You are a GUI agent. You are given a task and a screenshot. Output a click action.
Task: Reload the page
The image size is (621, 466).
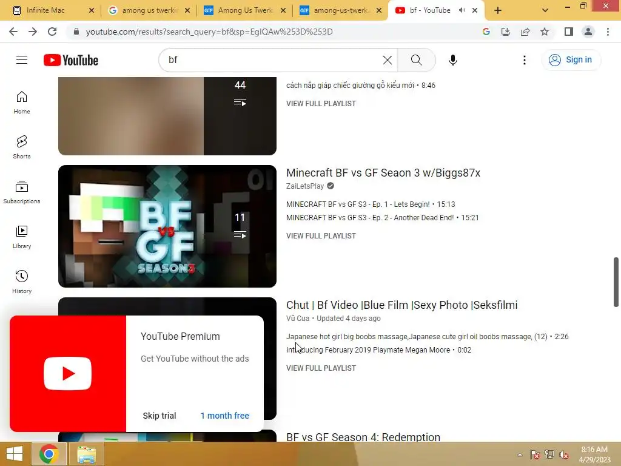[52, 32]
